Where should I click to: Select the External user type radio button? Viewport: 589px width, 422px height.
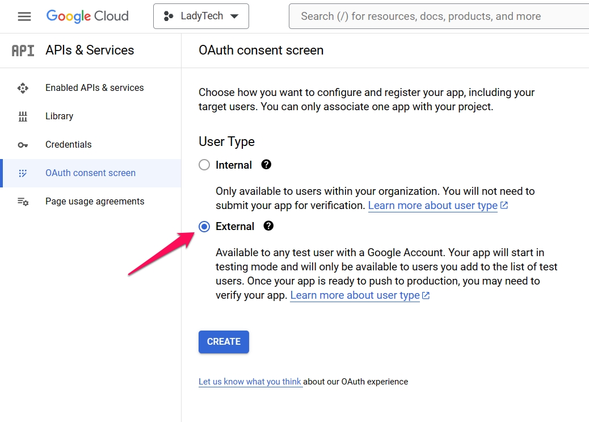204,227
